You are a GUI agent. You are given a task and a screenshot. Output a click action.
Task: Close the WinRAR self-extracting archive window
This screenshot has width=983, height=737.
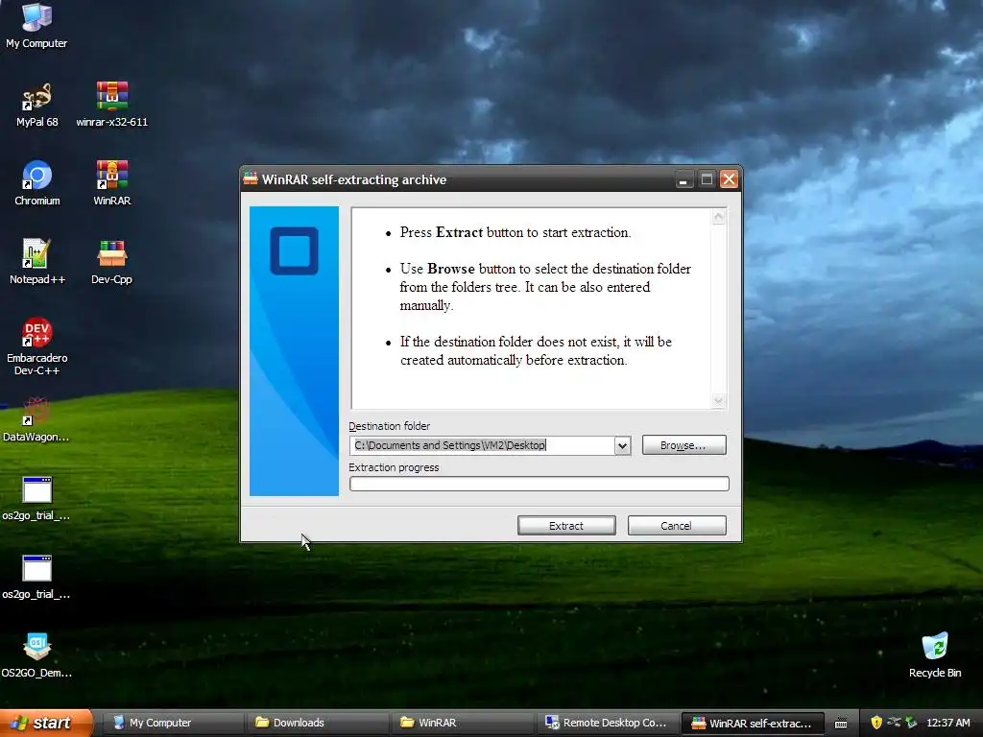click(x=729, y=179)
